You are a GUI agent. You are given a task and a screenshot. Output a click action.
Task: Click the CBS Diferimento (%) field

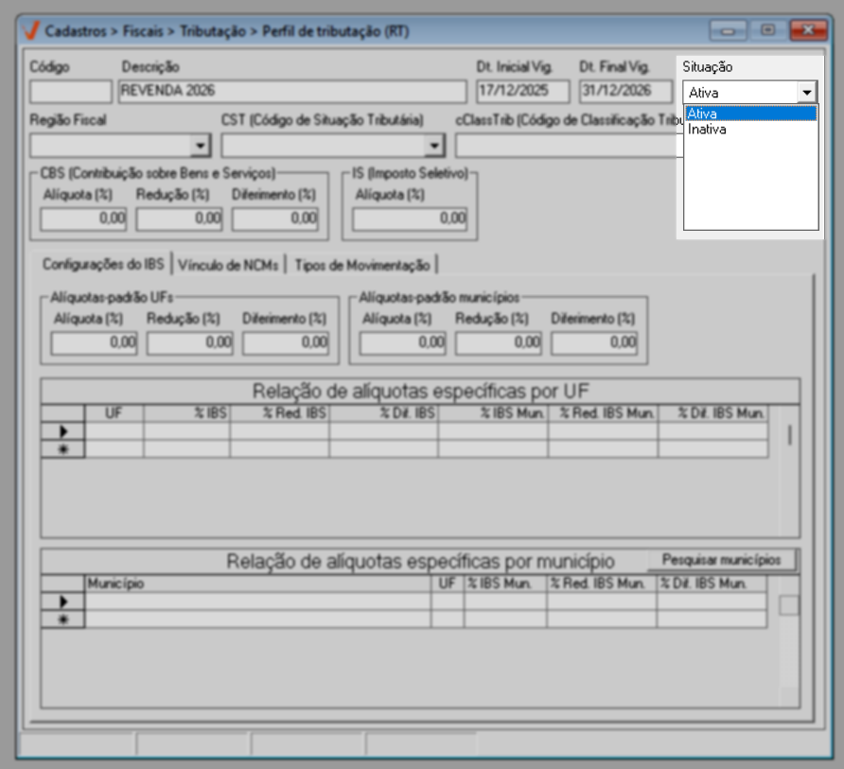tap(275, 219)
